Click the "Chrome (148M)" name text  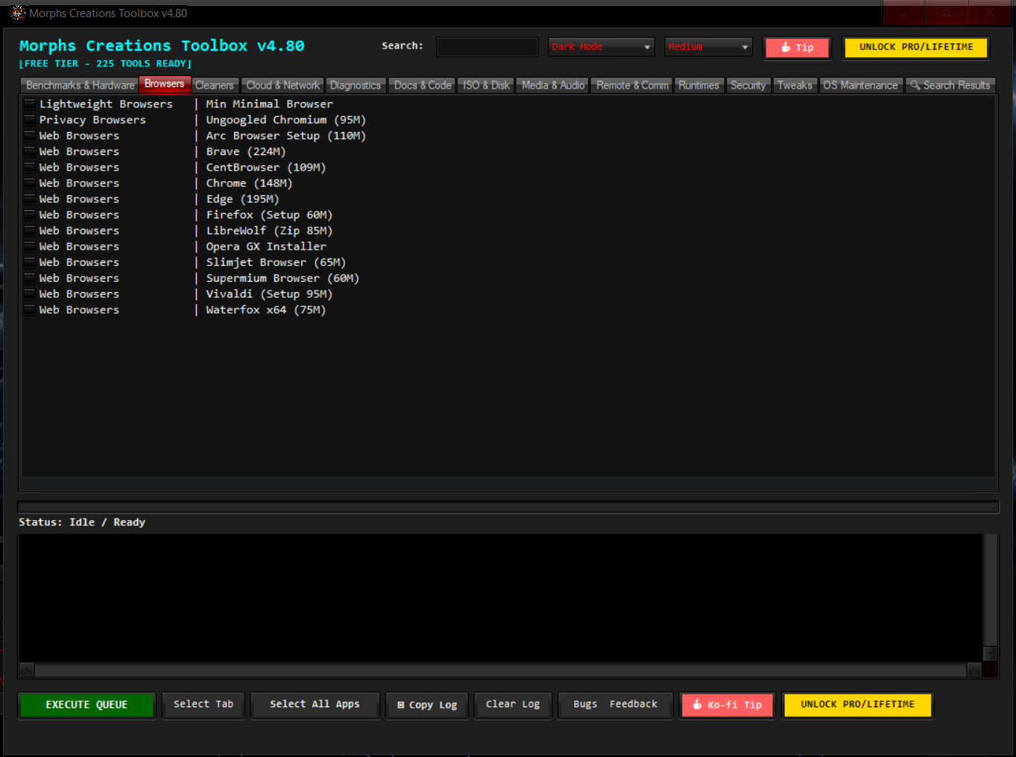click(x=249, y=183)
